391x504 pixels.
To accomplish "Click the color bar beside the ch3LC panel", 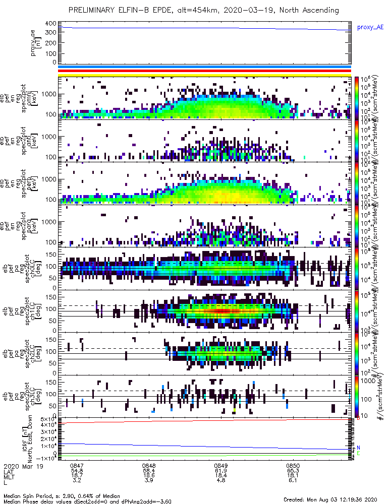I will [356, 397].
